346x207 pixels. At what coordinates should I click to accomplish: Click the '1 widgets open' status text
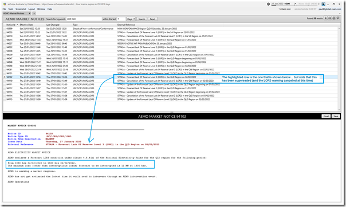coord(285,9)
